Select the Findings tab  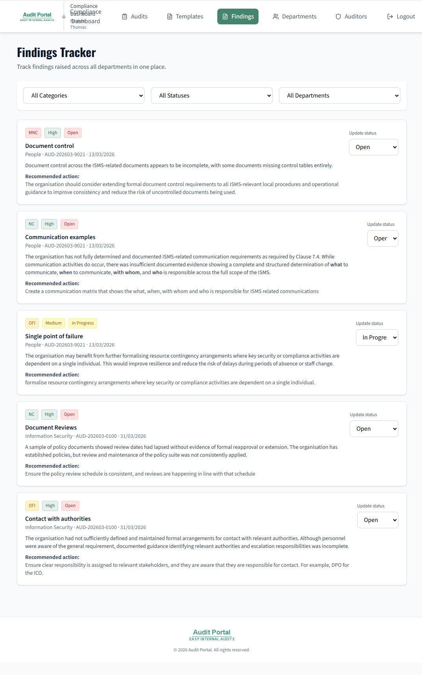[x=238, y=17]
